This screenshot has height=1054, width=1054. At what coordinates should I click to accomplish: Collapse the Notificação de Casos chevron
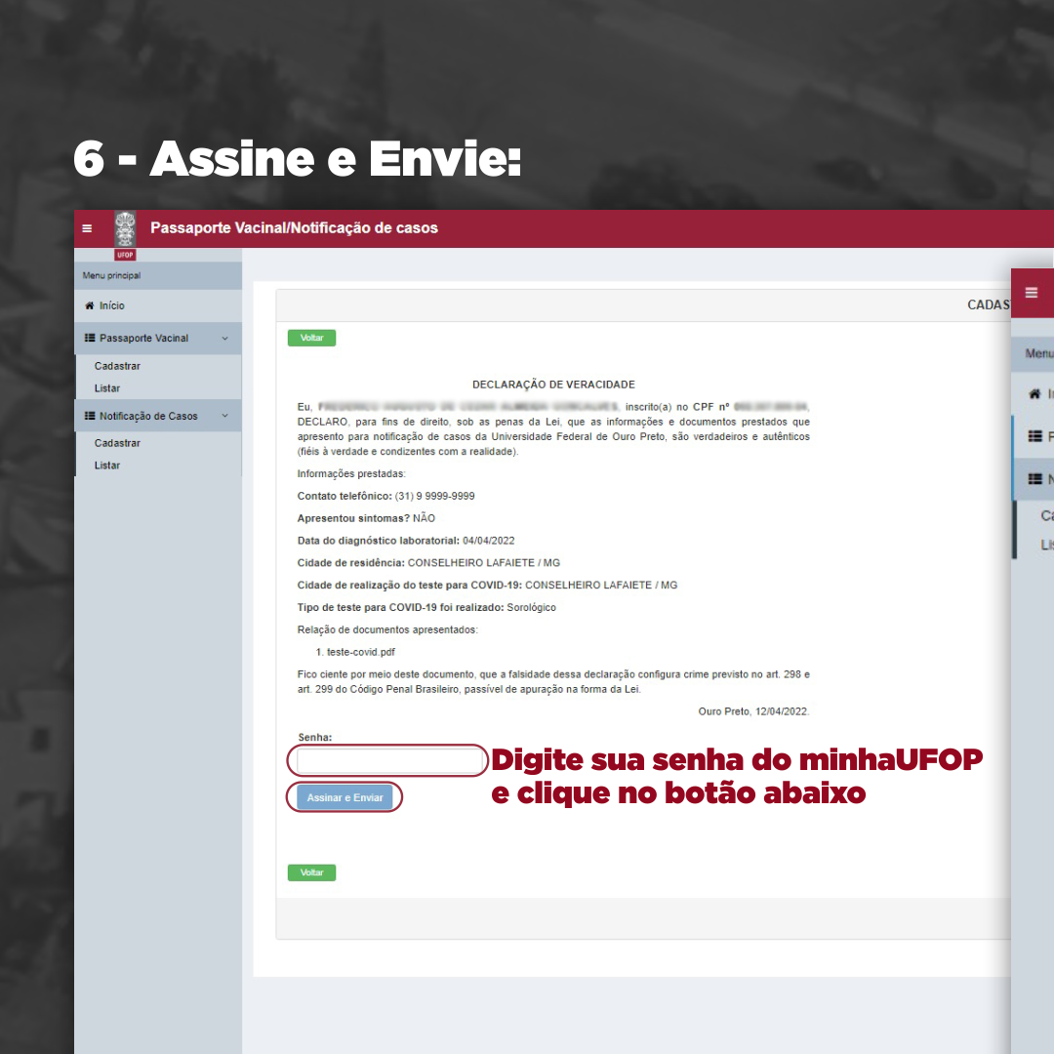(225, 416)
